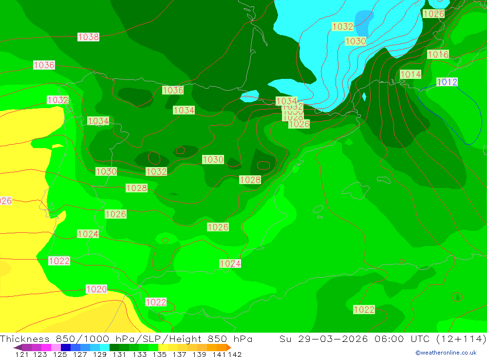Screen dimensions: 487x357
Task: Select the darkest green legend swatch
Action: [114, 347]
